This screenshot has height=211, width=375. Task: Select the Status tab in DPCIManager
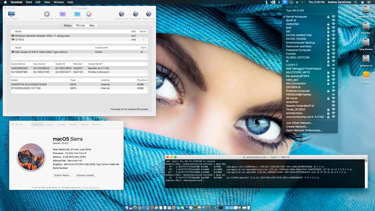(x=68, y=25)
